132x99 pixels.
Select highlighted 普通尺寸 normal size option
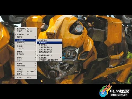click(x=49, y=43)
